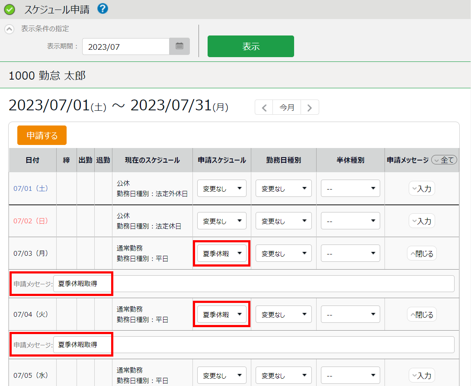Expand message 入力 for 07/01
This screenshot has height=386, width=471.
(x=422, y=189)
